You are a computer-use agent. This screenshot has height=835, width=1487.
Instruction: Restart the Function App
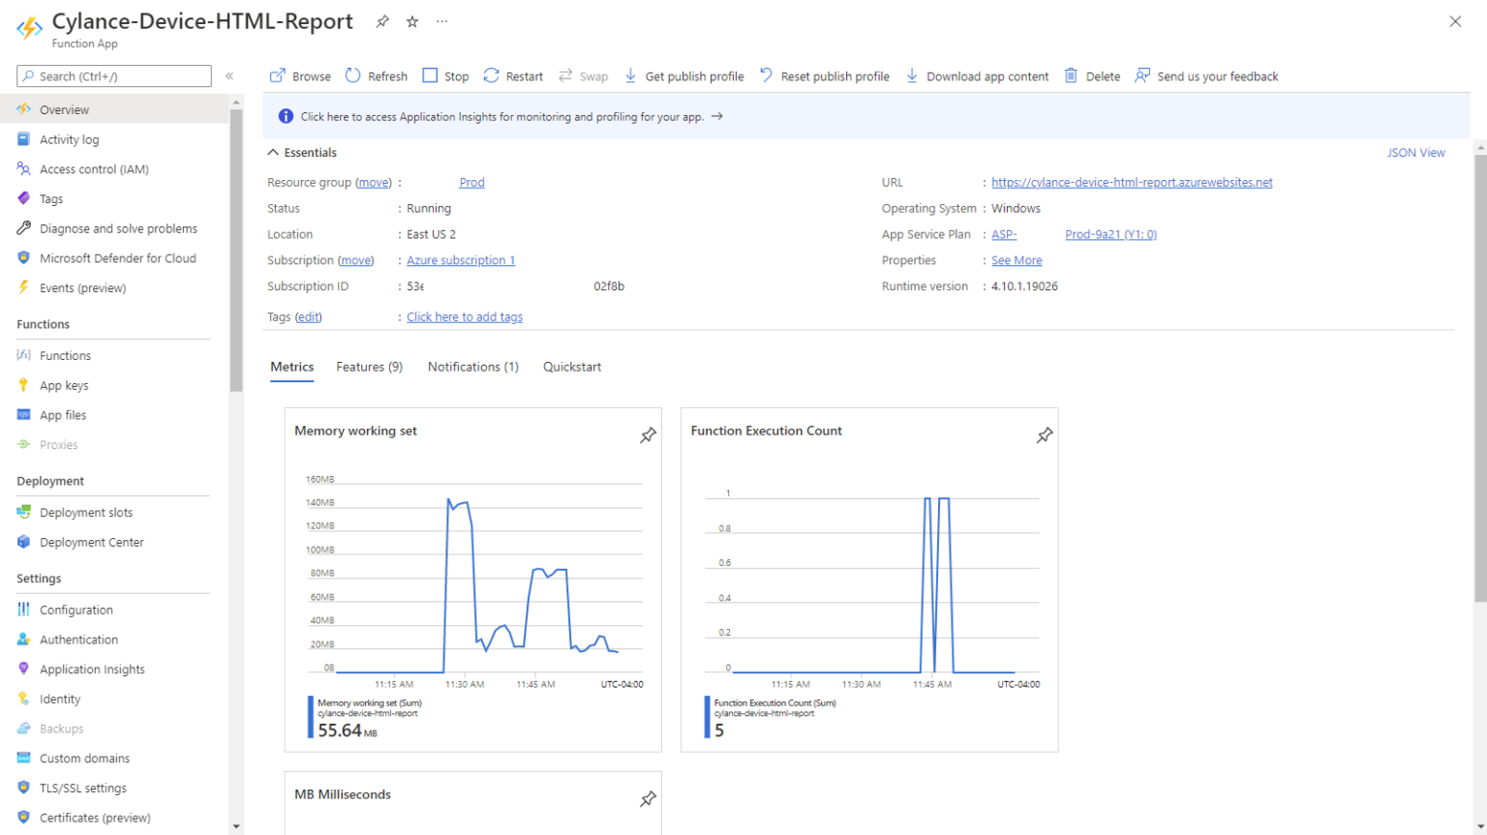pos(513,76)
